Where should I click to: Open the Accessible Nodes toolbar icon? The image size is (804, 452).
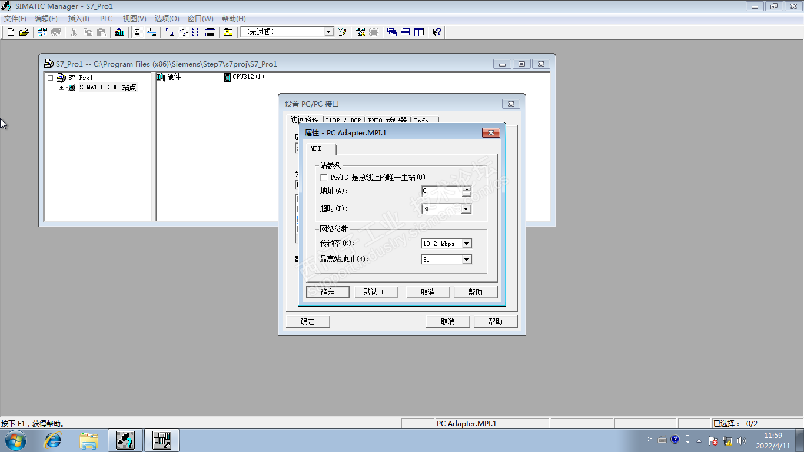(42, 32)
